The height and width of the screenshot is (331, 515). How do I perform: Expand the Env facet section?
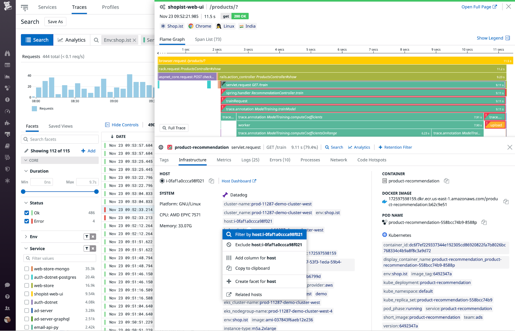pyautogui.click(x=26, y=236)
